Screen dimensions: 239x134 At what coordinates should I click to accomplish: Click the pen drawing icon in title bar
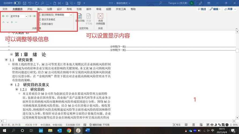point(200,3)
